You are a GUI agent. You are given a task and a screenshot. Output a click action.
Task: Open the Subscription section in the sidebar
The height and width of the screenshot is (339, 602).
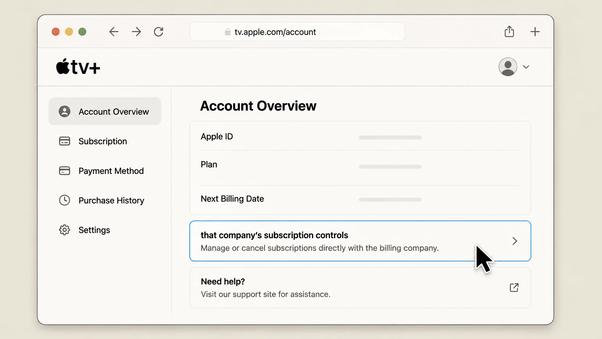click(x=105, y=141)
